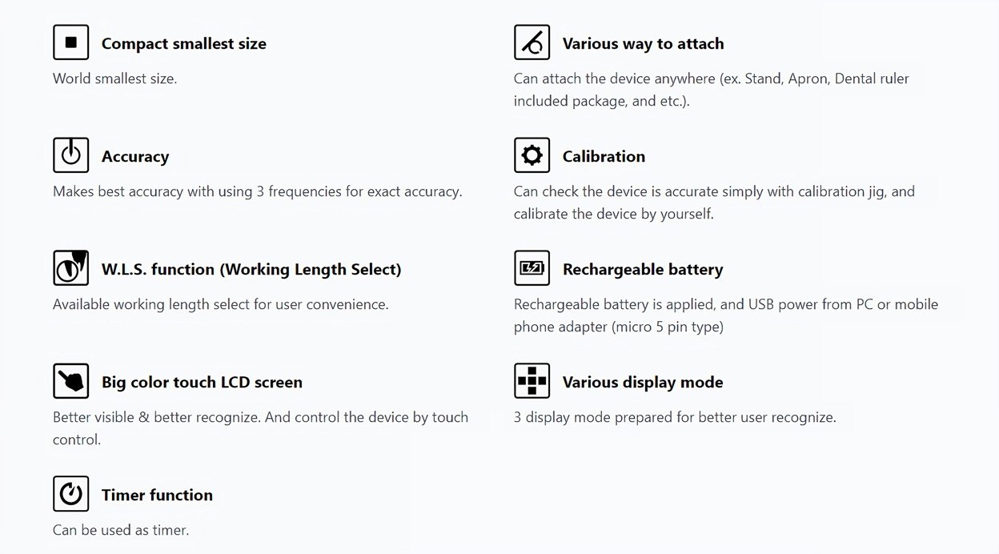Image resolution: width=999 pixels, height=554 pixels.
Task: Click the 'Big color touch LCD screen' heading
Action: click(202, 383)
